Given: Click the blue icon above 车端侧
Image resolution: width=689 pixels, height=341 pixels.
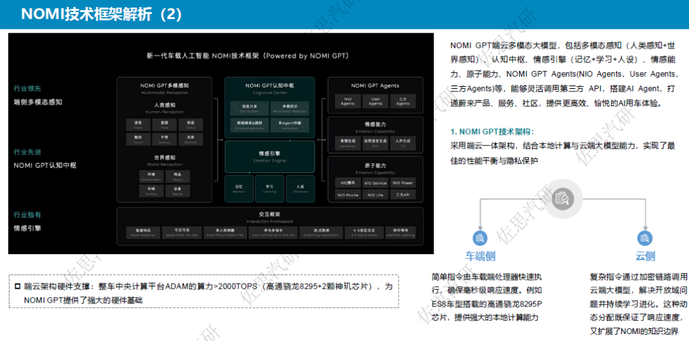Looking at the screenshot, I should pos(480,238).
